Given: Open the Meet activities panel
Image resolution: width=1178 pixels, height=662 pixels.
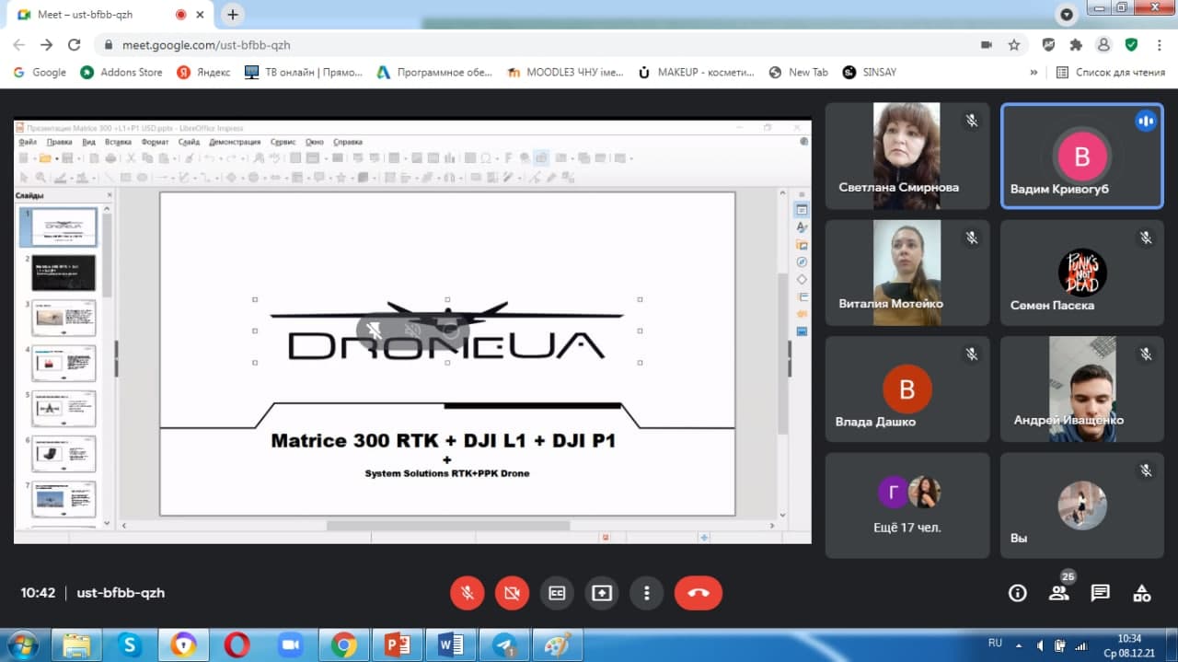Looking at the screenshot, I should (x=1141, y=593).
